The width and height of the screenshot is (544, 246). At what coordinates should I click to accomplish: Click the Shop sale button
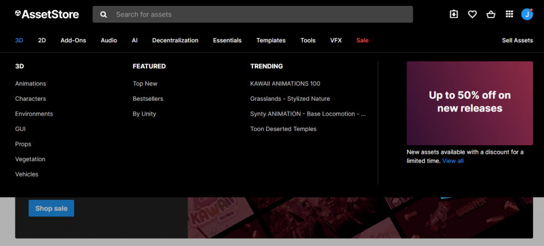52,208
